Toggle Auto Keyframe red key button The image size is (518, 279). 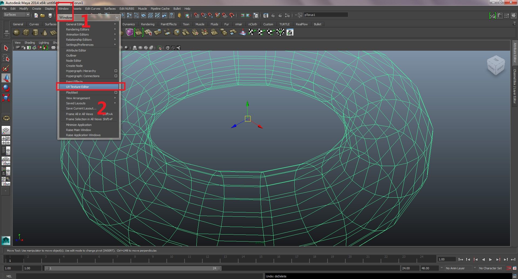click(509, 268)
